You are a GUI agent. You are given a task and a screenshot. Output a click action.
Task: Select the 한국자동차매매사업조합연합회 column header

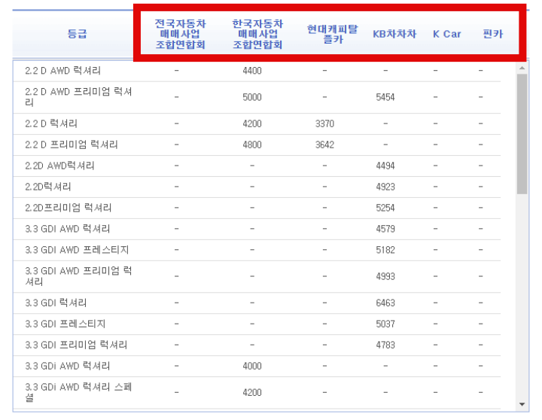257,34
